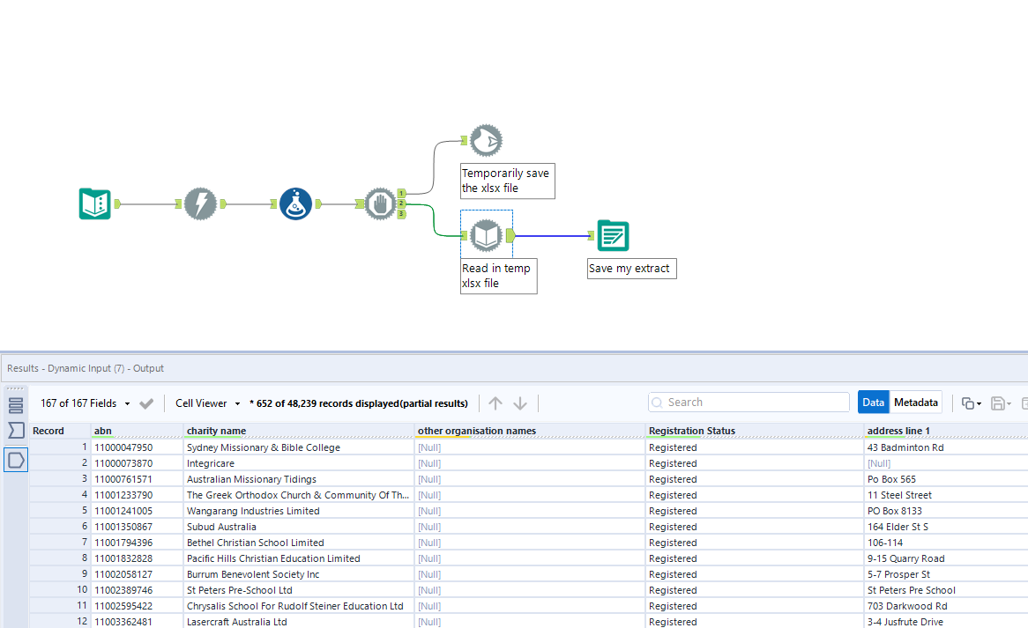Screen dimensions: 1028x628
Task: Click the stacked rows icon in Results sidebar
Action: 15,404
